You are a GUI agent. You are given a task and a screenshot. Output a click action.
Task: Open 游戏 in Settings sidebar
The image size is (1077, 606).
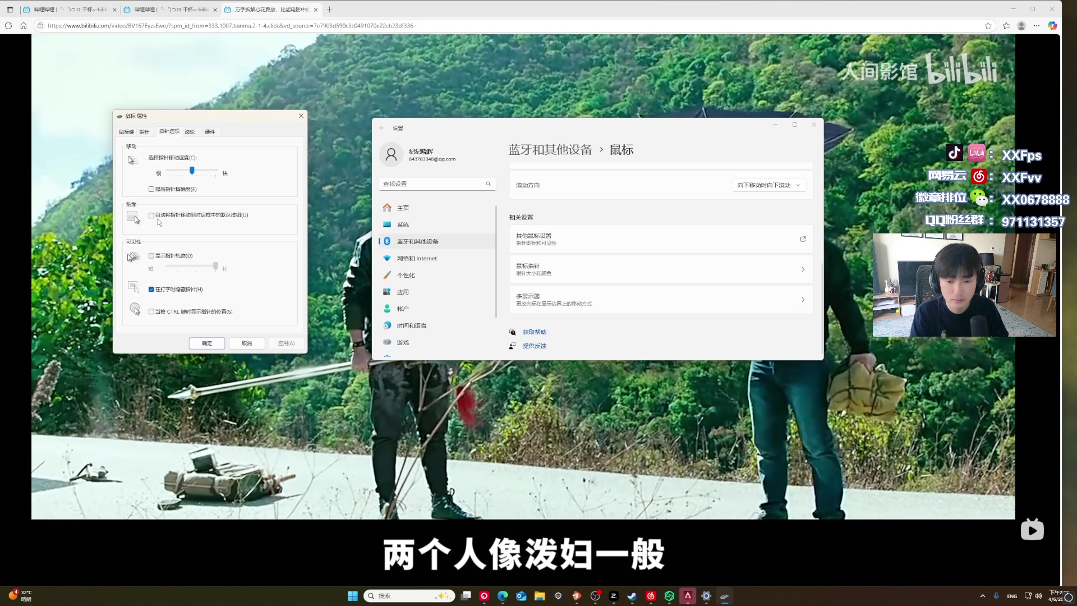436,342
